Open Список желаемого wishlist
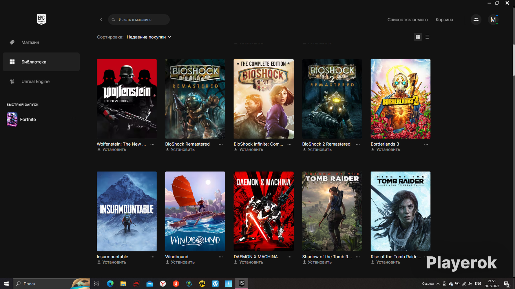515x289 pixels. click(407, 20)
